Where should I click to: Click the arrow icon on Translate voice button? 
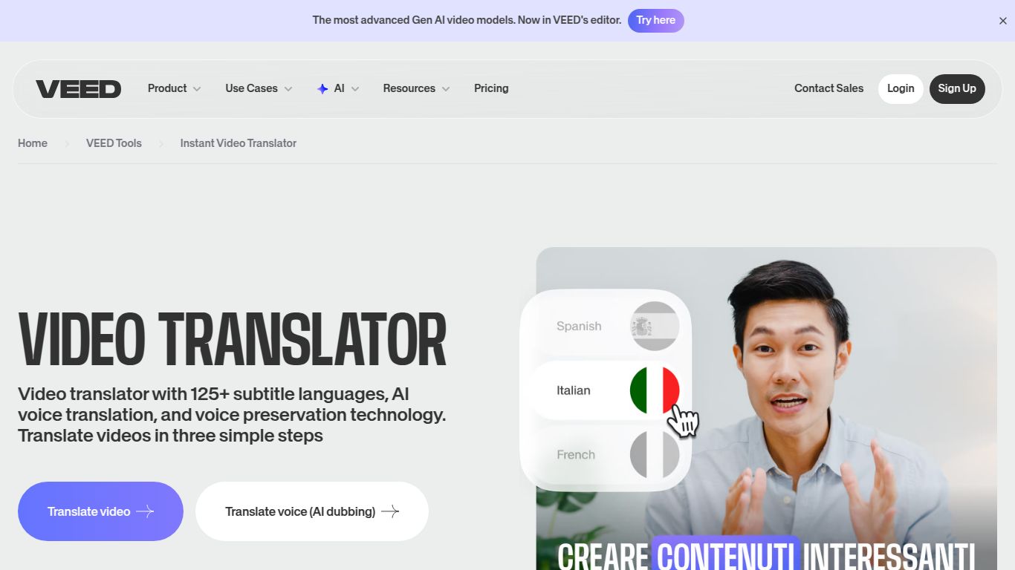coord(392,511)
